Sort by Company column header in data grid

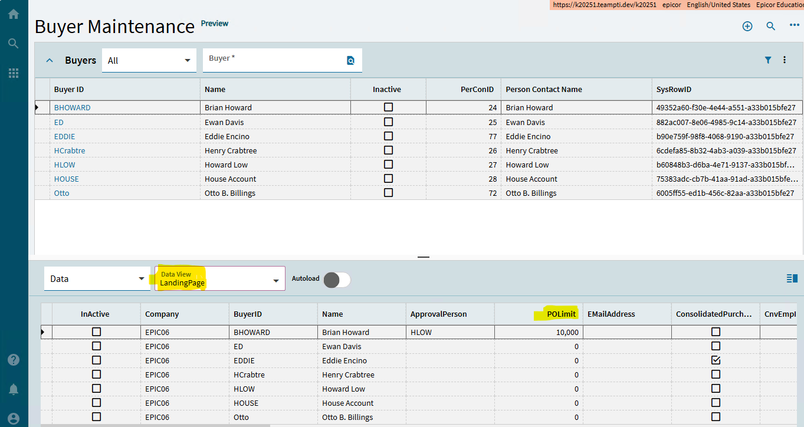[x=185, y=314]
